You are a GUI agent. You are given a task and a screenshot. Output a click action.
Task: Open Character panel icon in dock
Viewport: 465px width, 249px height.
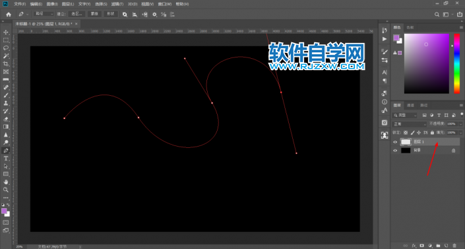click(x=385, y=72)
